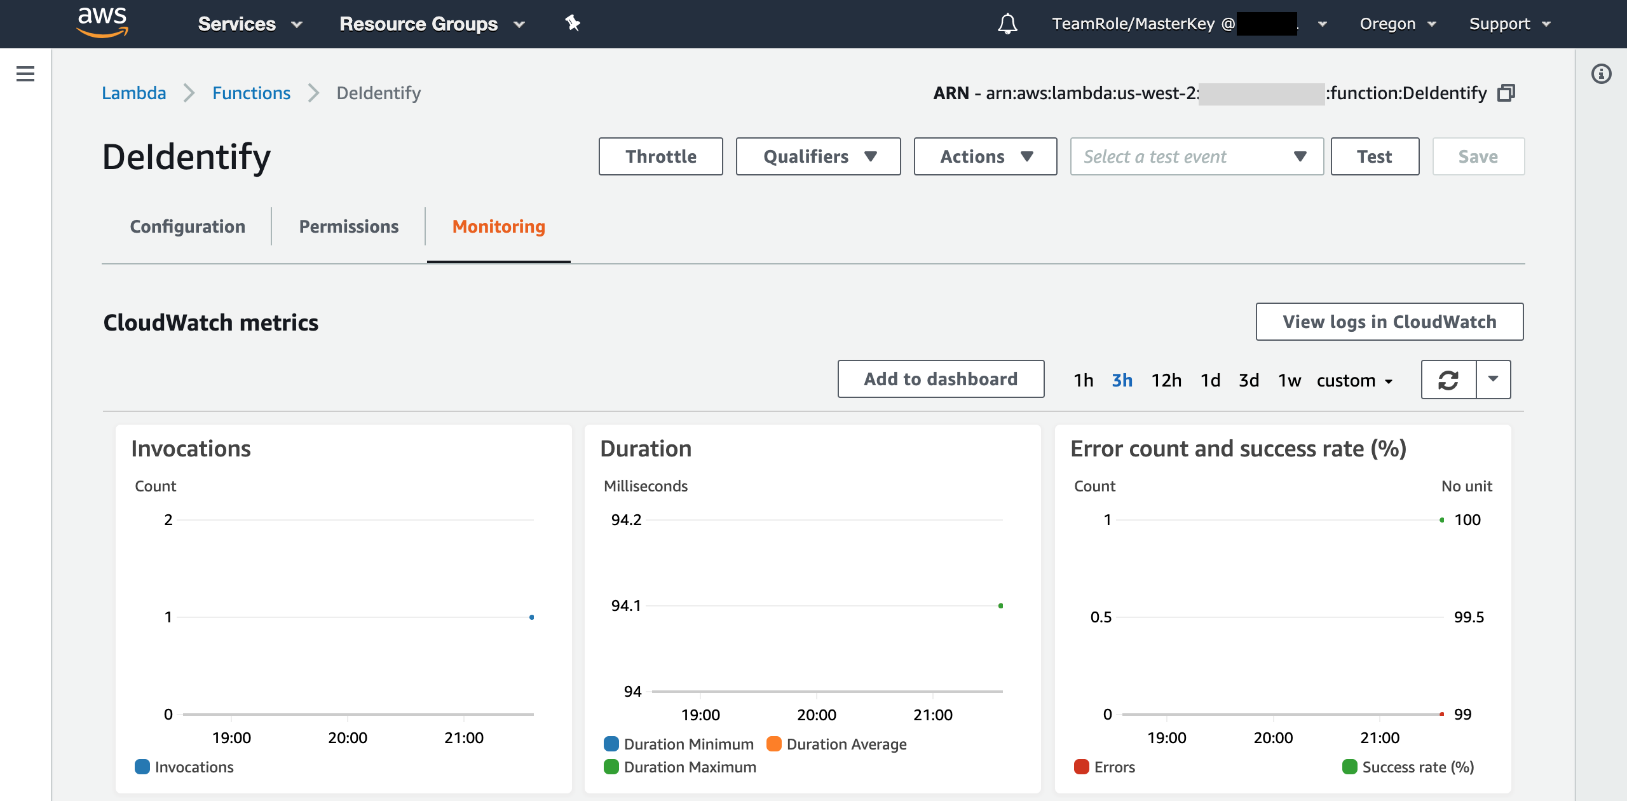Click View logs in CloudWatch
The height and width of the screenshot is (801, 1627).
pos(1389,322)
